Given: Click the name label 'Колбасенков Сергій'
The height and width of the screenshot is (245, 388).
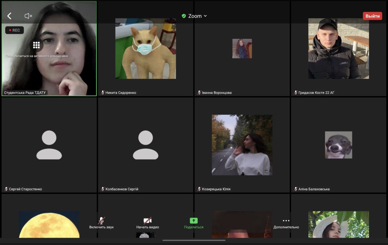Looking at the screenshot, I should pos(122,189).
